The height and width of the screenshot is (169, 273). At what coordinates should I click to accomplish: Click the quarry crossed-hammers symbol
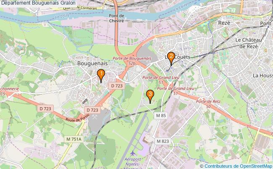coord(95,117)
